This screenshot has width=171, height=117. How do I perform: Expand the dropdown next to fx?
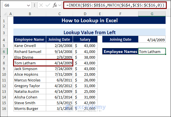60,5
